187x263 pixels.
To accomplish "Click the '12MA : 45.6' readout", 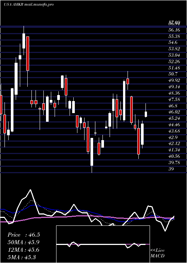I will click(23, 250).
